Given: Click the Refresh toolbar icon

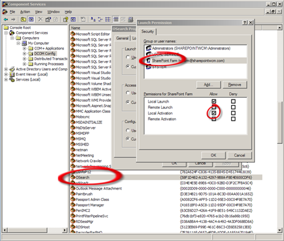Looking at the screenshot, I should 56,20.
